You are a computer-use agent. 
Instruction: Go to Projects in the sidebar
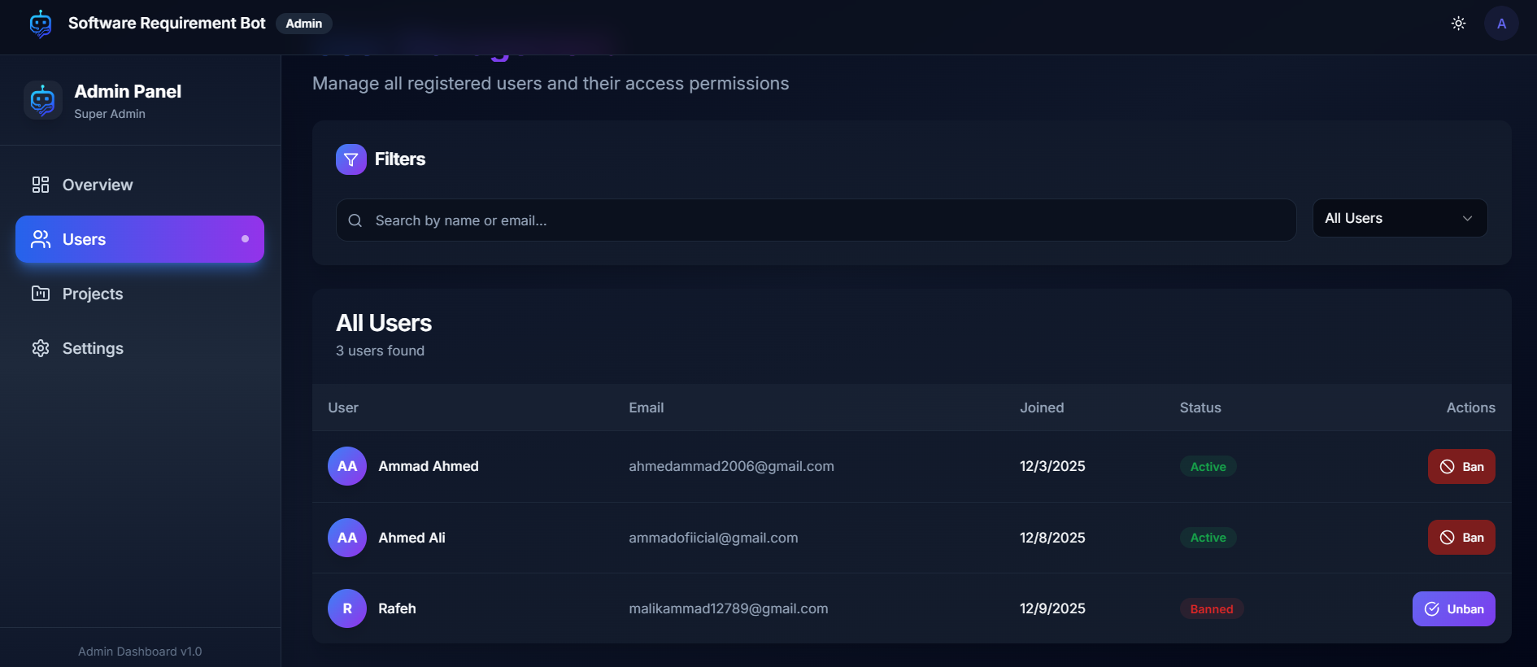140,294
